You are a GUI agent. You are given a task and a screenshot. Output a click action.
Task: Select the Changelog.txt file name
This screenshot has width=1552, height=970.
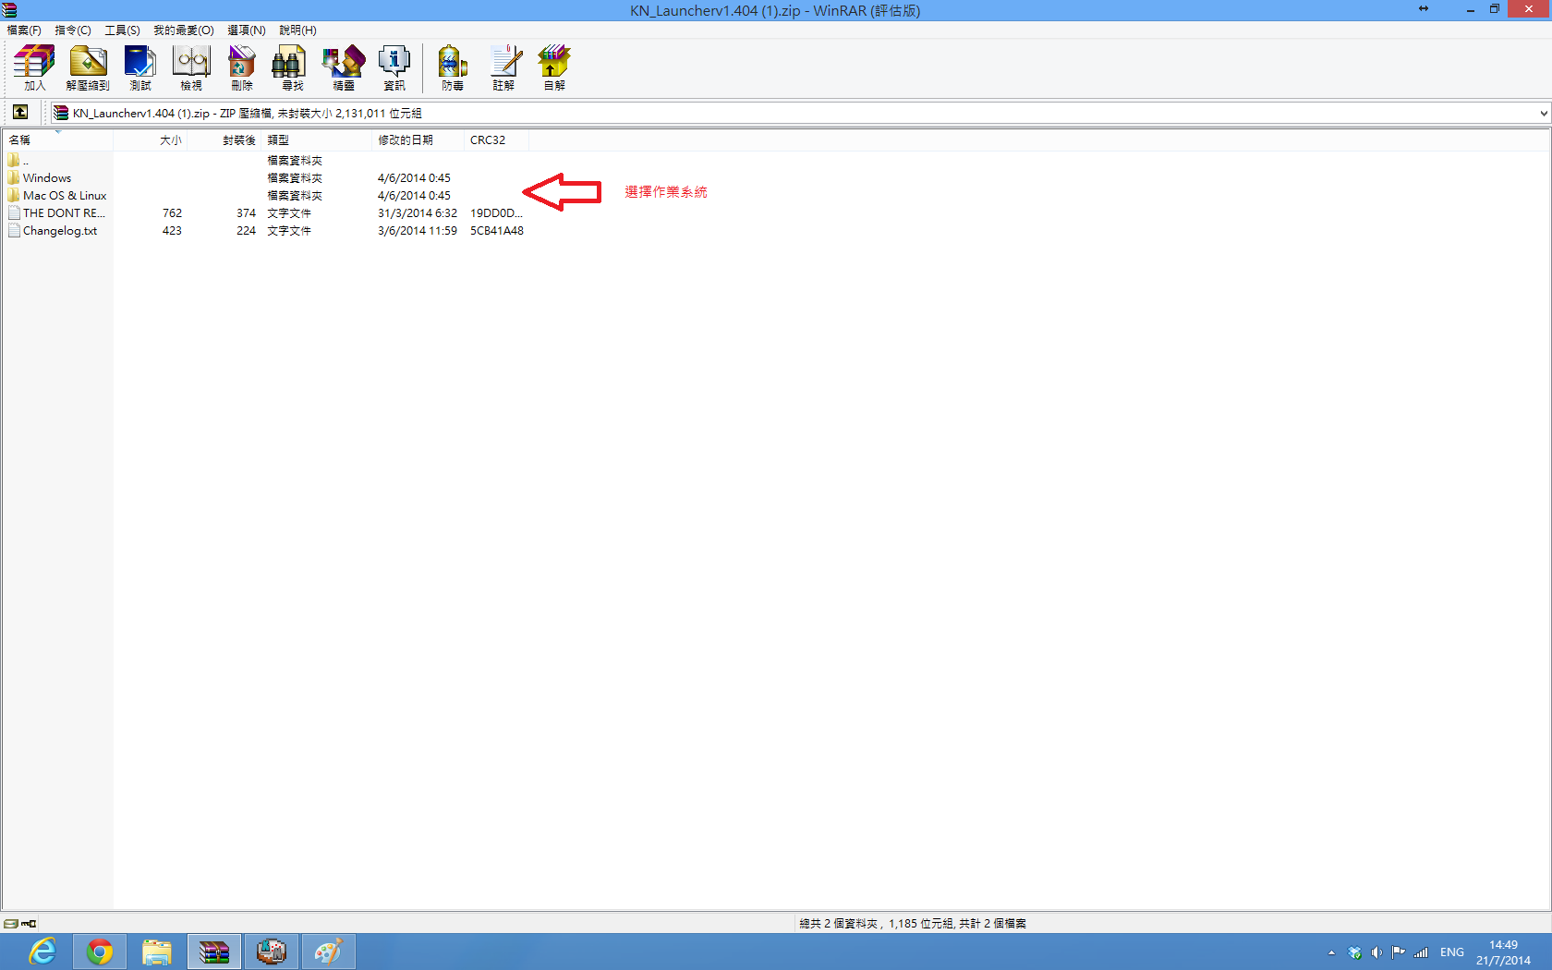(x=60, y=231)
